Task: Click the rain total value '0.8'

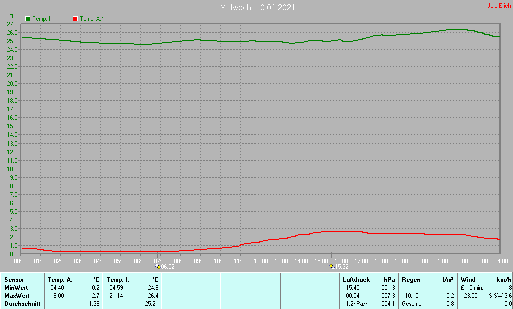Action: [x=450, y=304]
